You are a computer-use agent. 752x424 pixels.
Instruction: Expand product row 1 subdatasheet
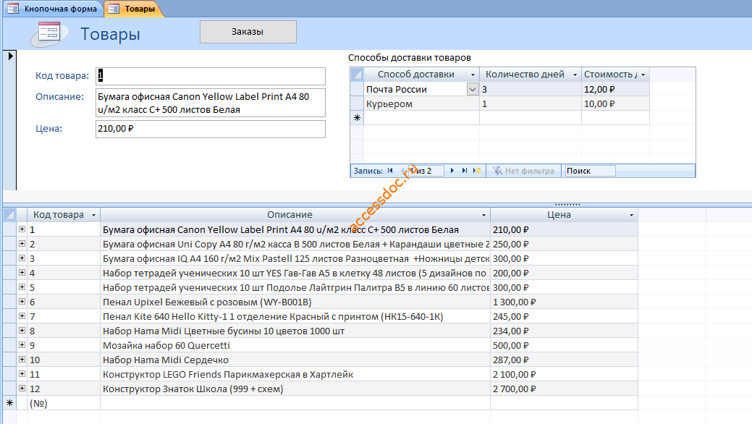pyautogui.click(x=22, y=229)
